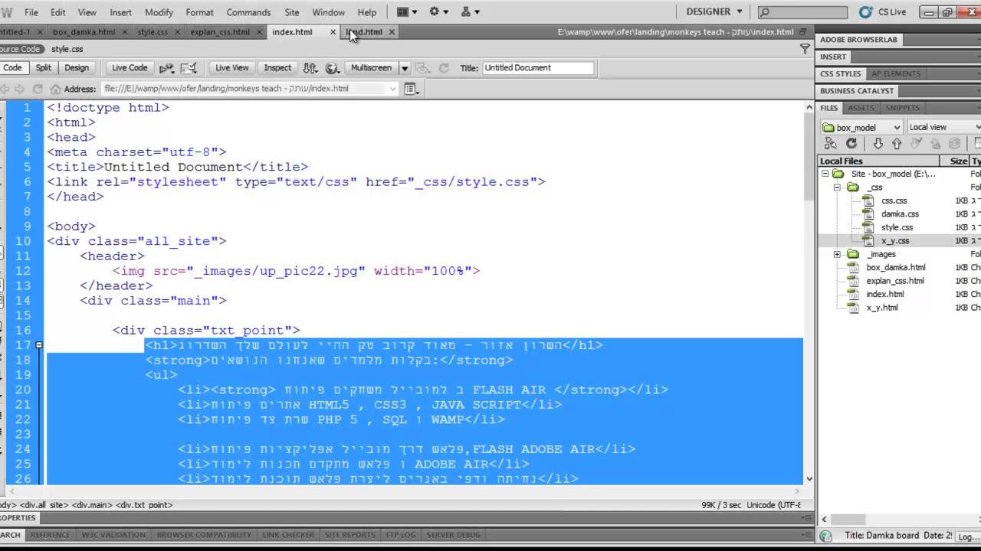Open the File management arrows icon
981x551 pixels.
coord(310,68)
